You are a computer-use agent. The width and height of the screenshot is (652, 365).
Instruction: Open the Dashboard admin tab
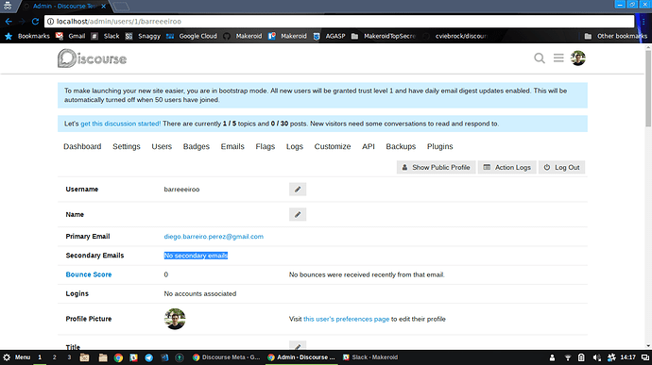[82, 146]
